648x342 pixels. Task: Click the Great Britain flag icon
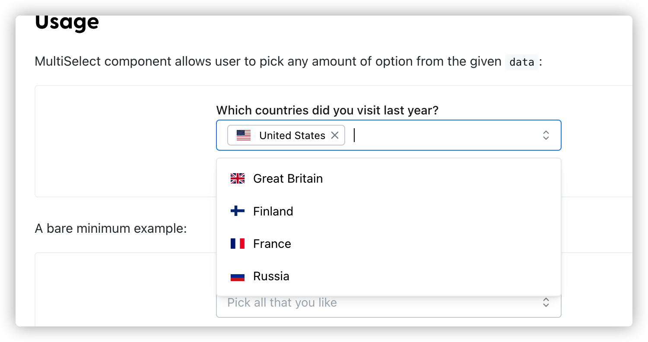(x=238, y=178)
